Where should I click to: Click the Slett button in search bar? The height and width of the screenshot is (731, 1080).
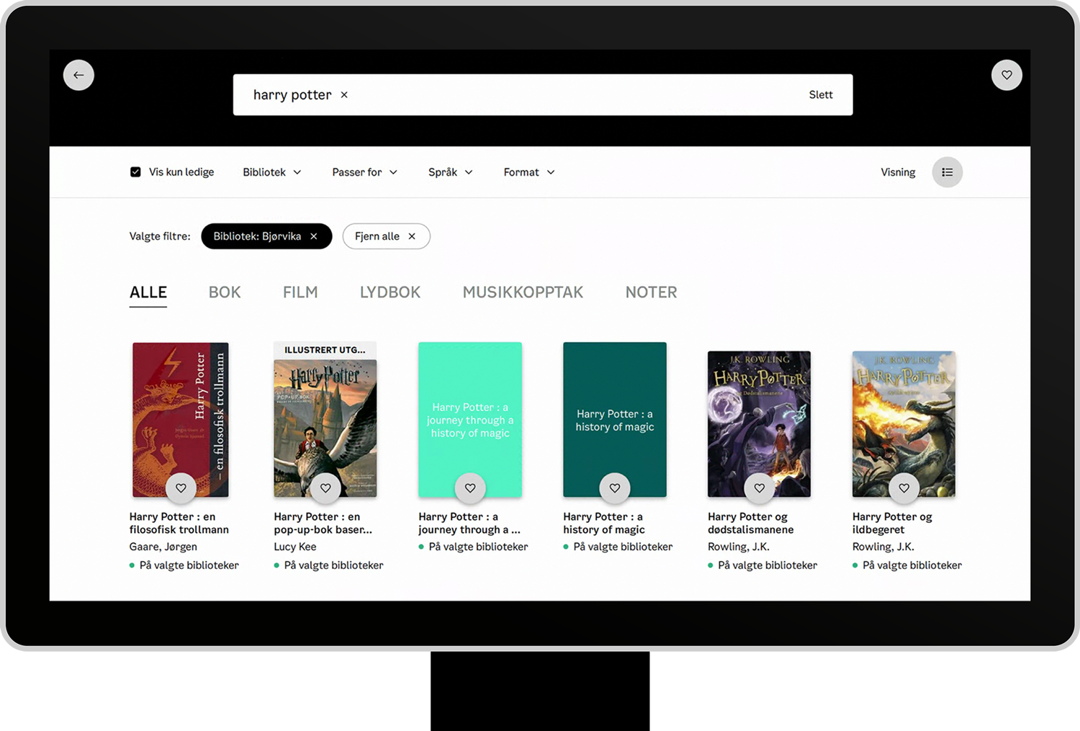tap(820, 95)
